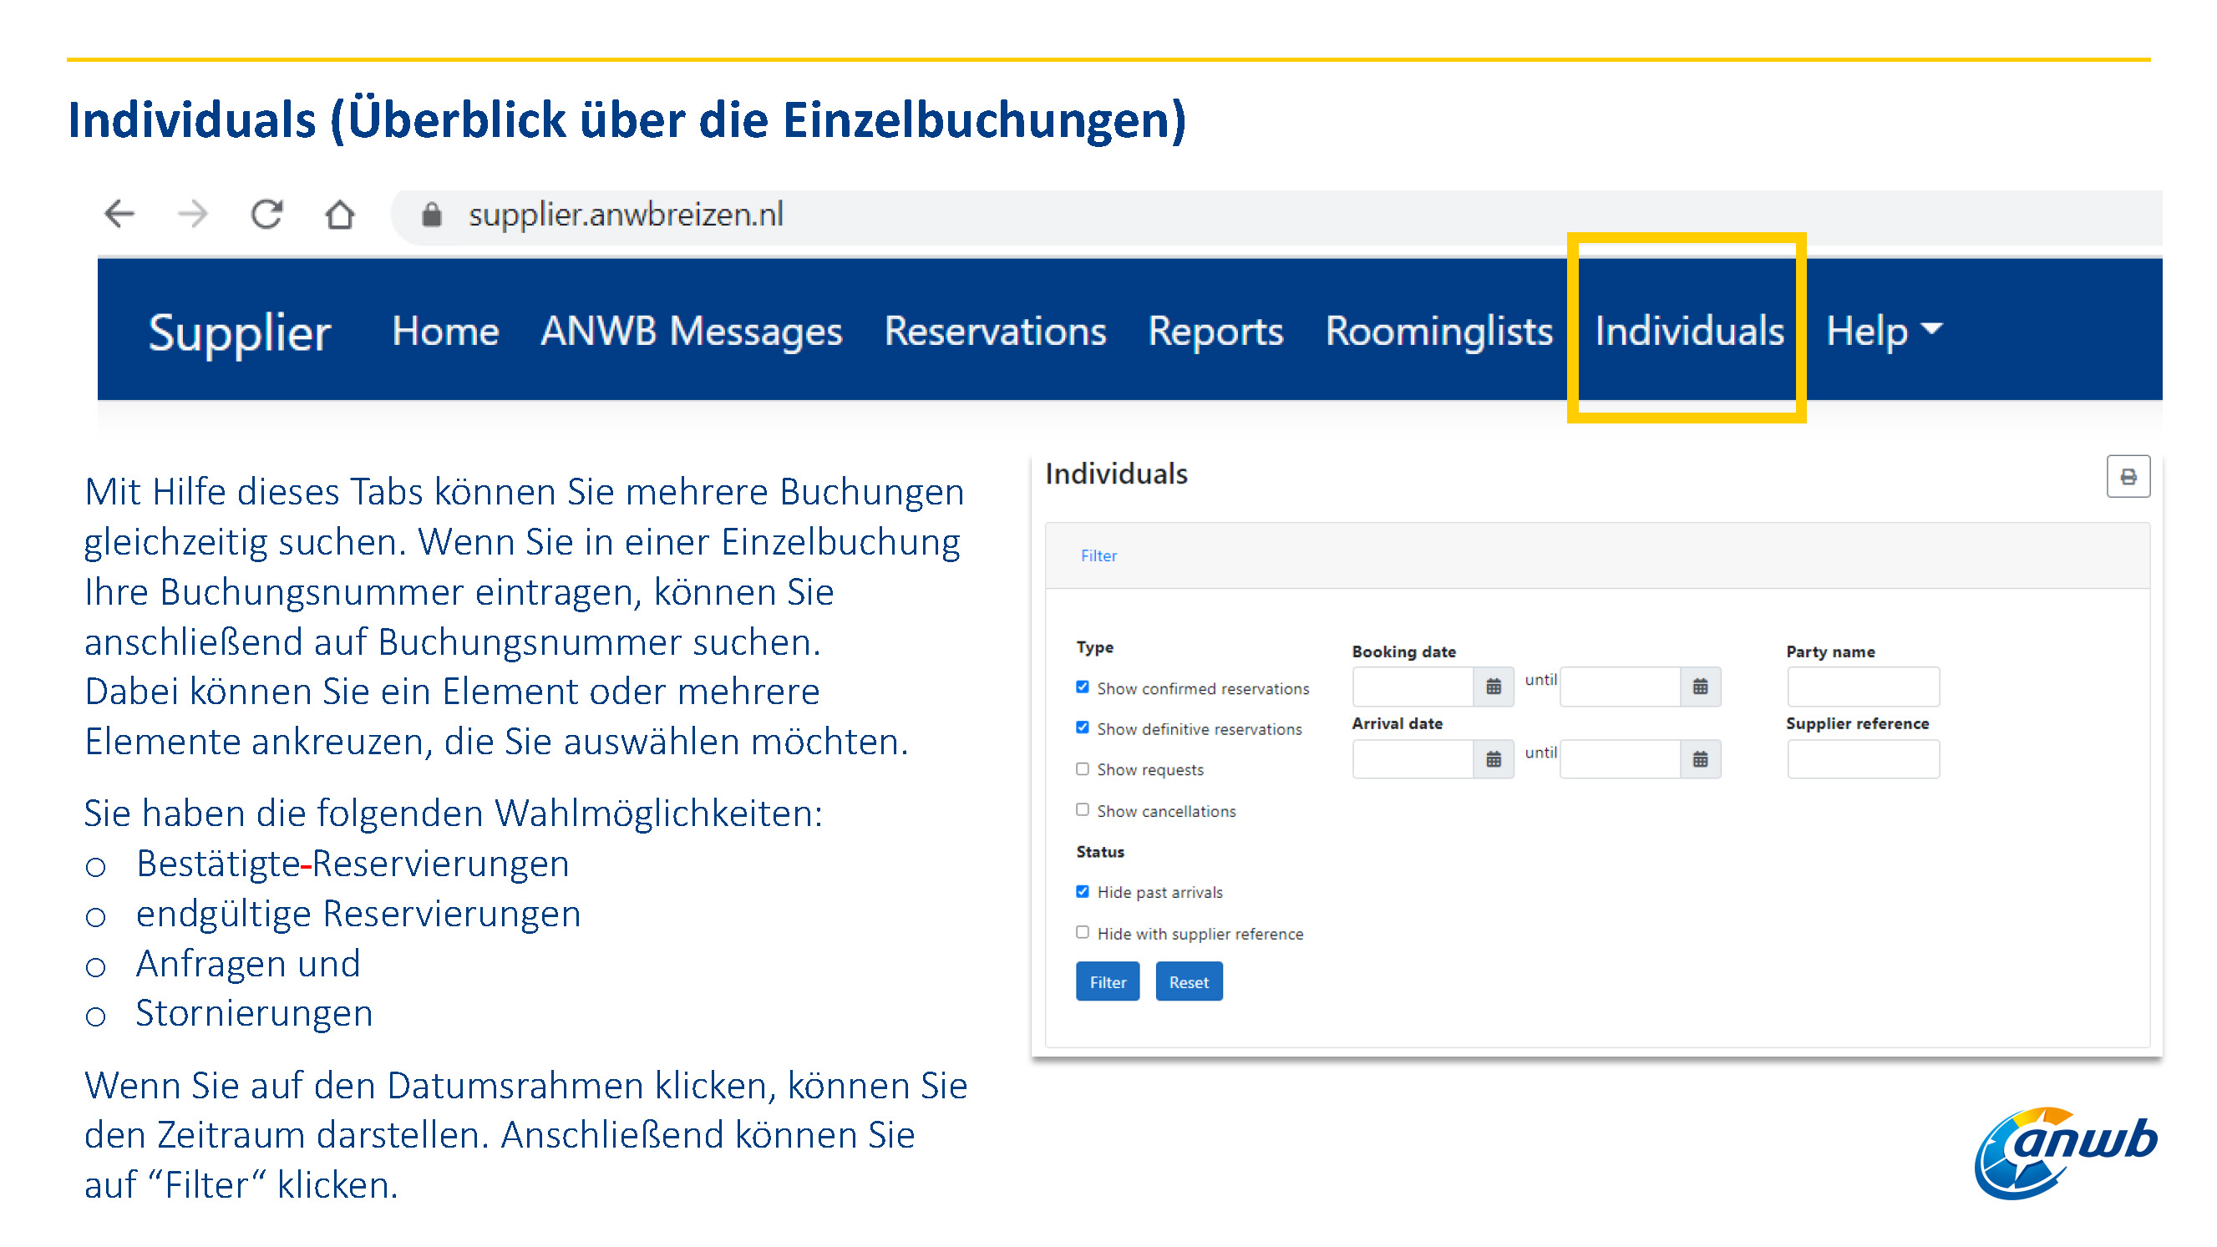Enable Show requests checkbox
Image resolution: width=2217 pixels, height=1247 pixels.
tap(1083, 768)
